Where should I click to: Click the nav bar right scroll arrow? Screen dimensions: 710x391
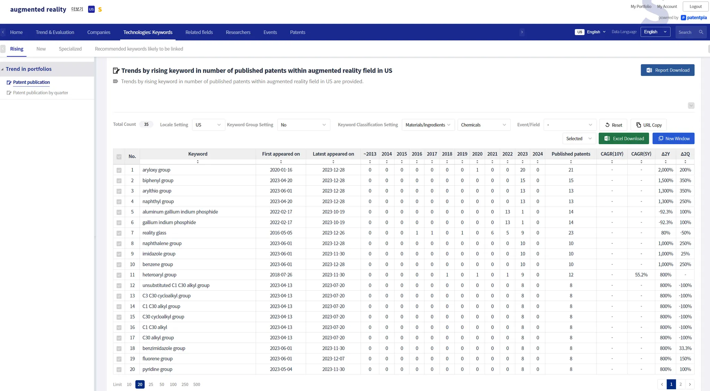(522, 32)
